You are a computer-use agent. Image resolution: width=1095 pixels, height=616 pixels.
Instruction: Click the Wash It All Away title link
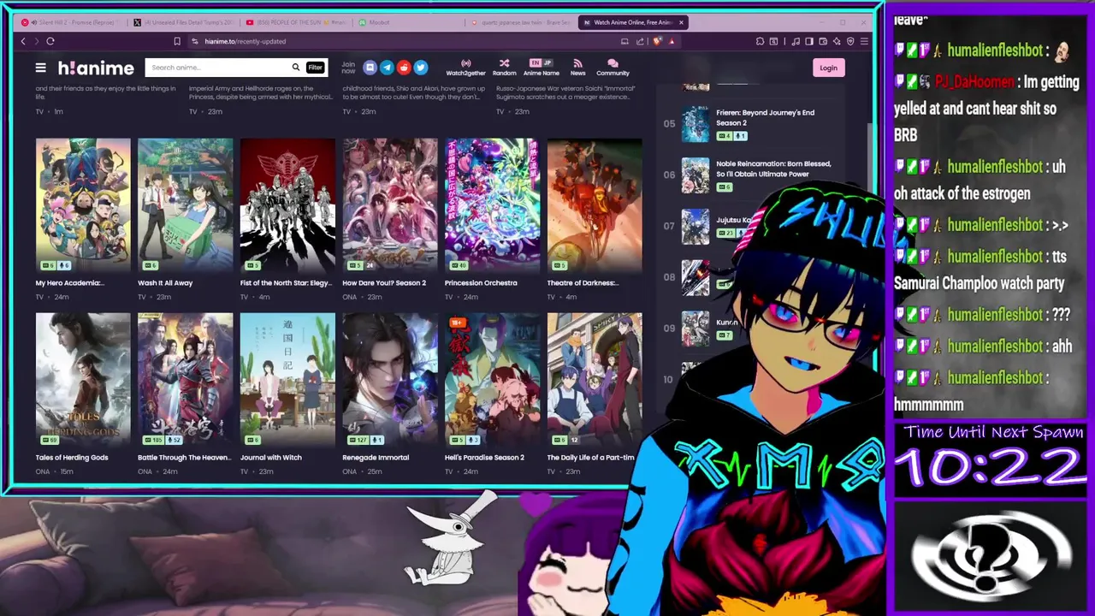click(165, 283)
